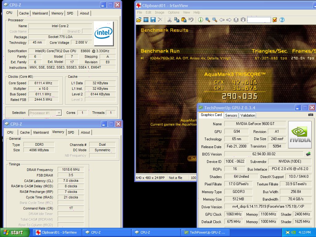Select Mainboard tab in lower CPU-Z window
Viewport: 316px width, 237px height.
(41, 132)
